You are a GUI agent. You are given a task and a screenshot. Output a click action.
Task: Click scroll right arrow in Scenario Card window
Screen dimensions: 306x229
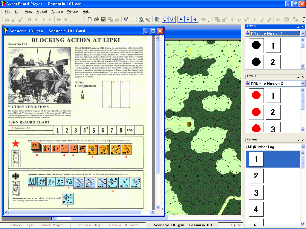[x=153, y=212]
